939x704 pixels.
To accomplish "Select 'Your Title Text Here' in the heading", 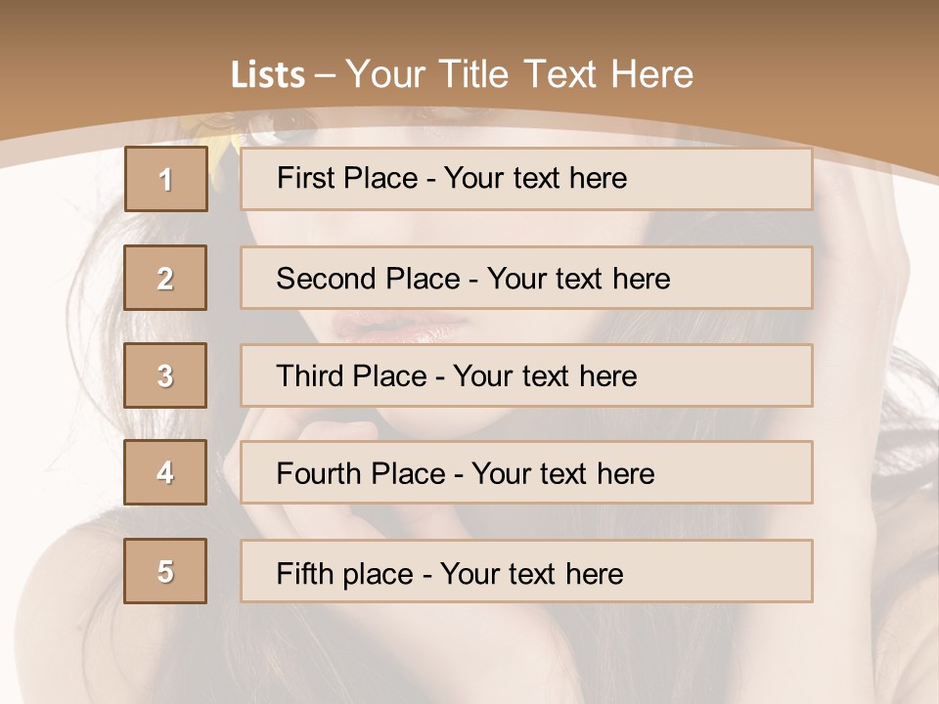I will (x=519, y=74).
